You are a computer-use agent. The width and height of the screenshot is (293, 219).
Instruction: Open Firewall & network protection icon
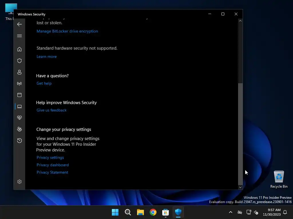tap(19, 84)
